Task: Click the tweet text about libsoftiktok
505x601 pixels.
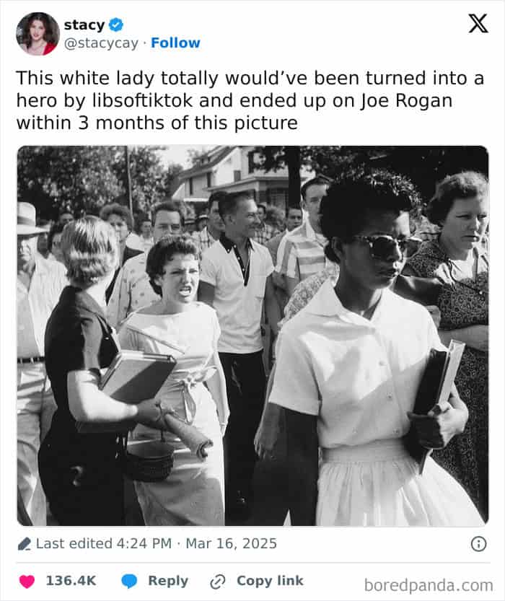Action: click(x=250, y=100)
